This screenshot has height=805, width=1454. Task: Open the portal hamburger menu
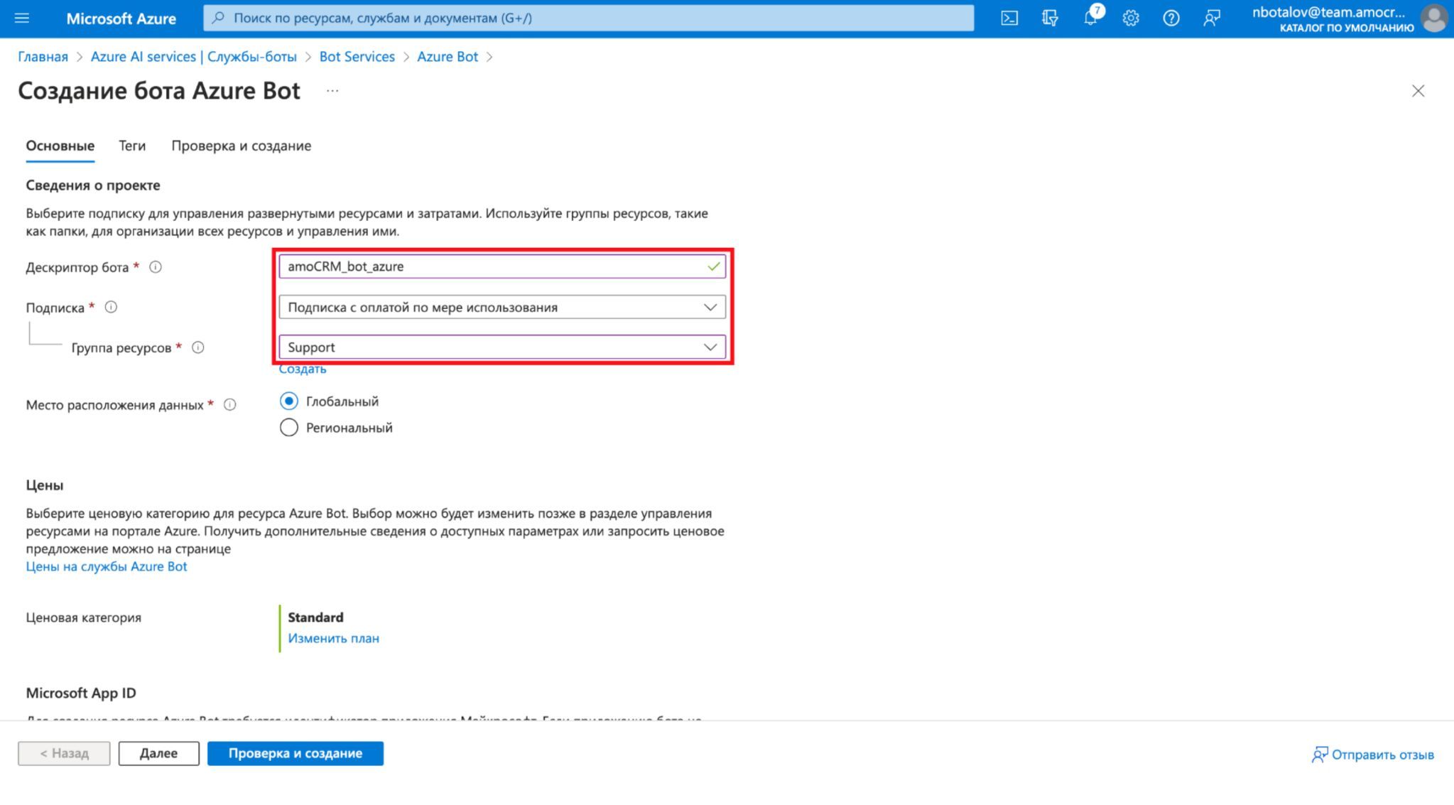(22, 18)
